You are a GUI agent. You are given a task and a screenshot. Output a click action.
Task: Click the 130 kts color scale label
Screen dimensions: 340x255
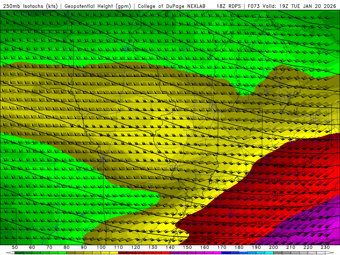coord(153,247)
